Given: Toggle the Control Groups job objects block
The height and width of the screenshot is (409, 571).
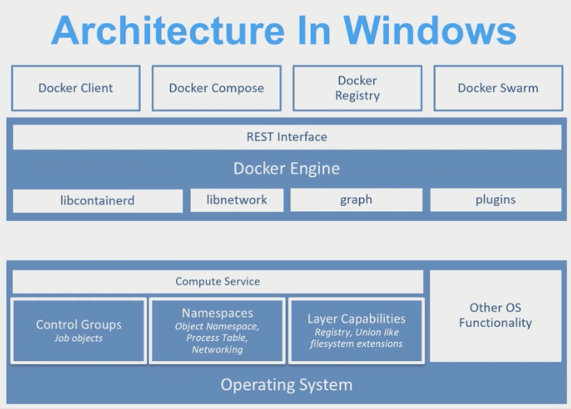Looking at the screenshot, I should coord(78,330).
